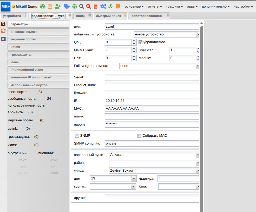The height and width of the screenshot is (212, 256).
Task: Open the Использование портов section
Action: (x=38, y=85)
